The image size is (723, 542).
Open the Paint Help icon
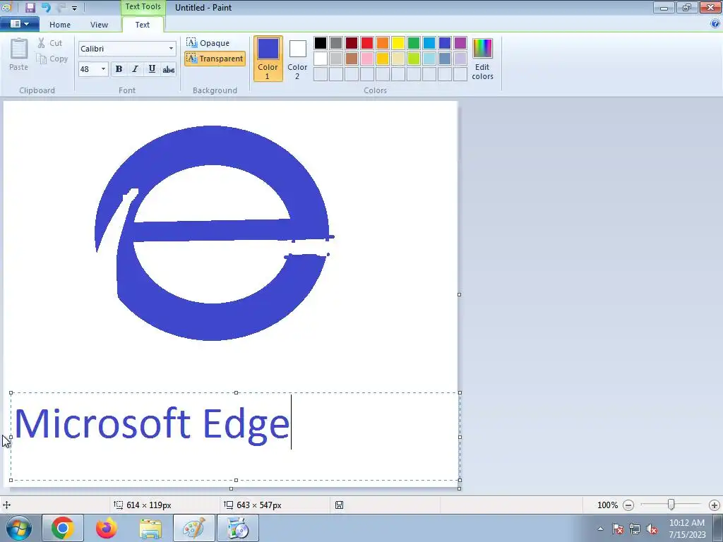click(x=715, y=23)
